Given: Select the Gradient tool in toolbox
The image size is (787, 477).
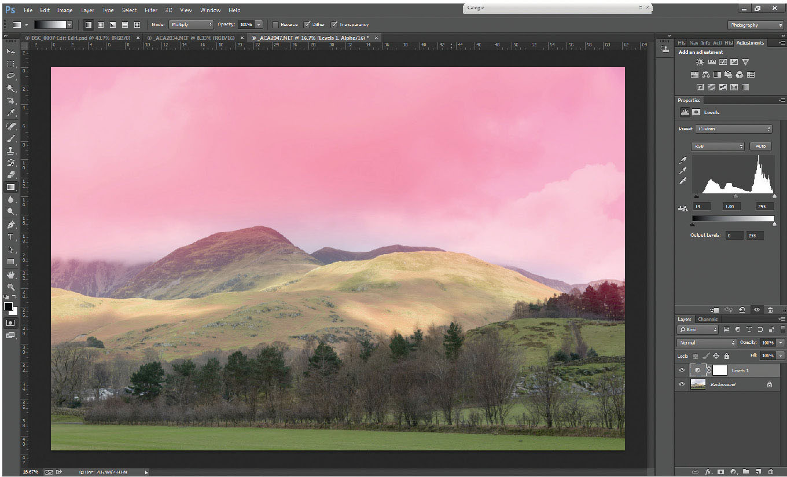Looking at the screenshot, I should coord(10,187).
